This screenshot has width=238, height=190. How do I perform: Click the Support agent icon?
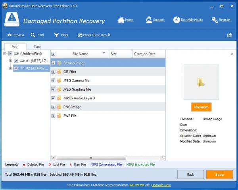click(149, 20)
